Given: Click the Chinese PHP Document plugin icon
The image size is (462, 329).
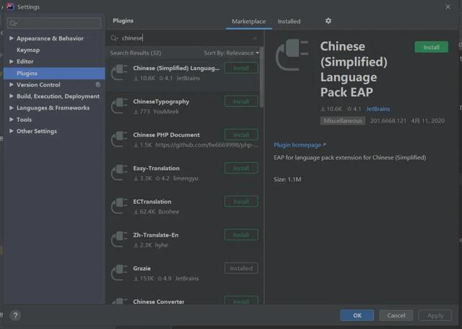Looking at the screenshot, I should (119, 140).
